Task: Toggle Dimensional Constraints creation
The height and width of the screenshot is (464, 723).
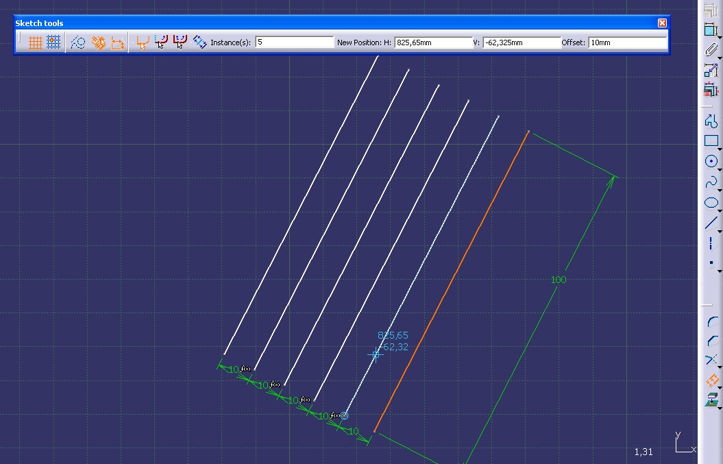Action: point(118,42)
